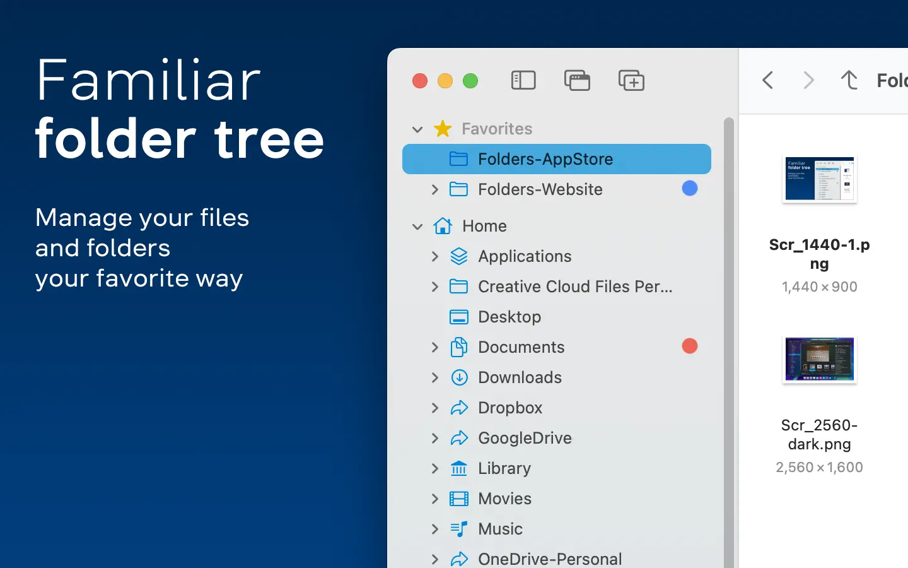
Task: Select the Library label
Action: coord(504,468)
